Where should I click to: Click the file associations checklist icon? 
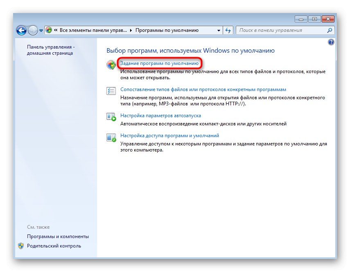click(x=111, y=91)
